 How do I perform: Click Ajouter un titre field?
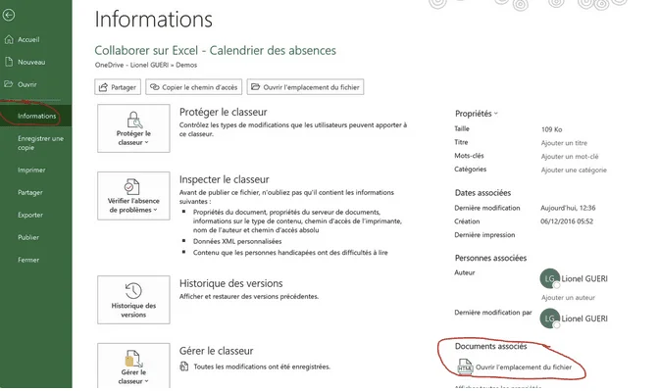pyautogui.click(x=564, y=143)
